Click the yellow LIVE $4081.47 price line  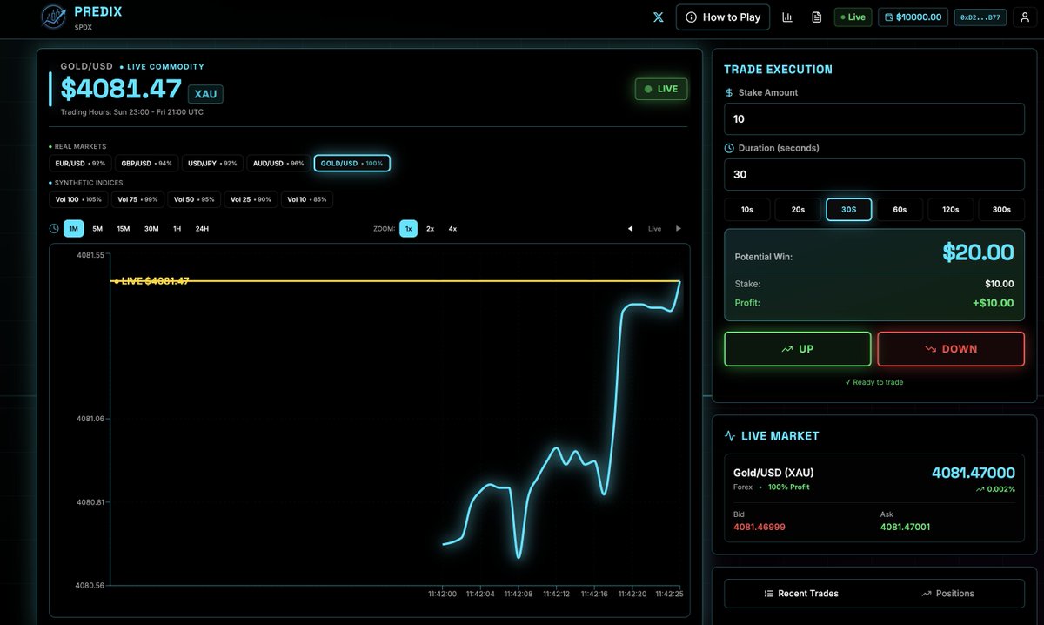[x=396, y=281]
